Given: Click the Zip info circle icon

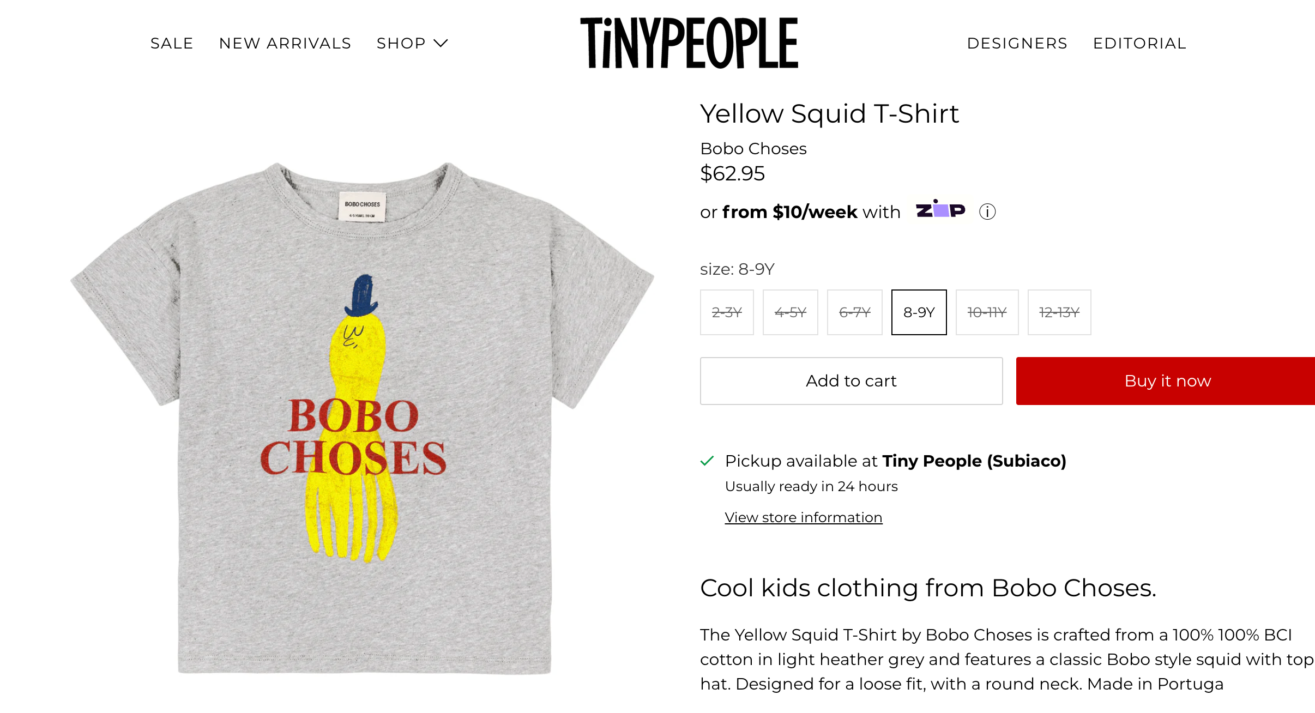Looking at the screenshot, I should (987, 212).
